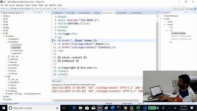Select DOCTYPE:html in Outline
The image size is (197, 111).
click(172, 16)
